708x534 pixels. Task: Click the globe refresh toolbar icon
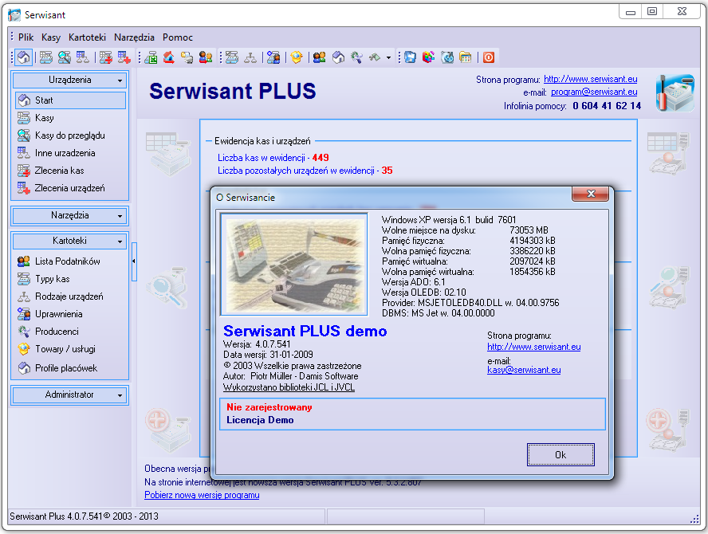pyautogui.click(x=447, y=57)
